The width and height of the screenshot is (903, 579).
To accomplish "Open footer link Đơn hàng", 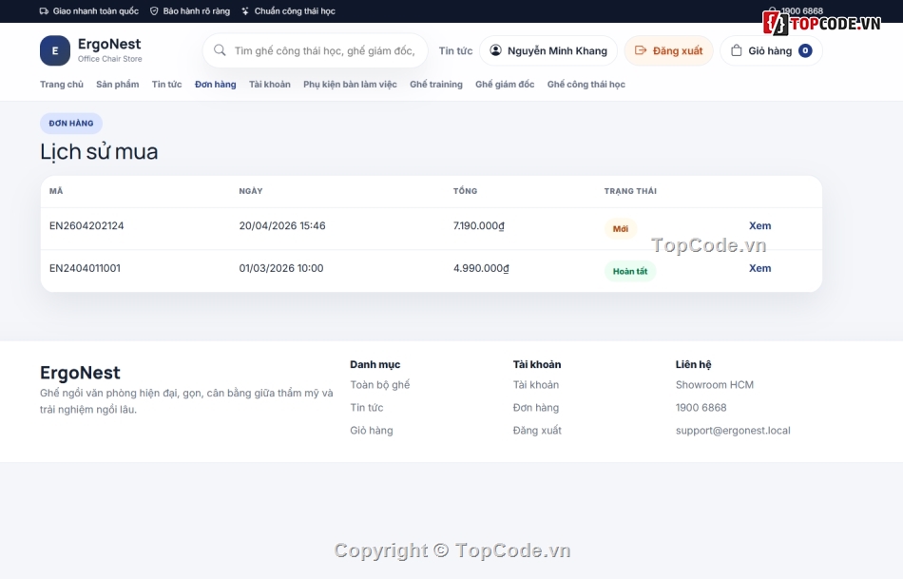I will (x=536, y=407).
